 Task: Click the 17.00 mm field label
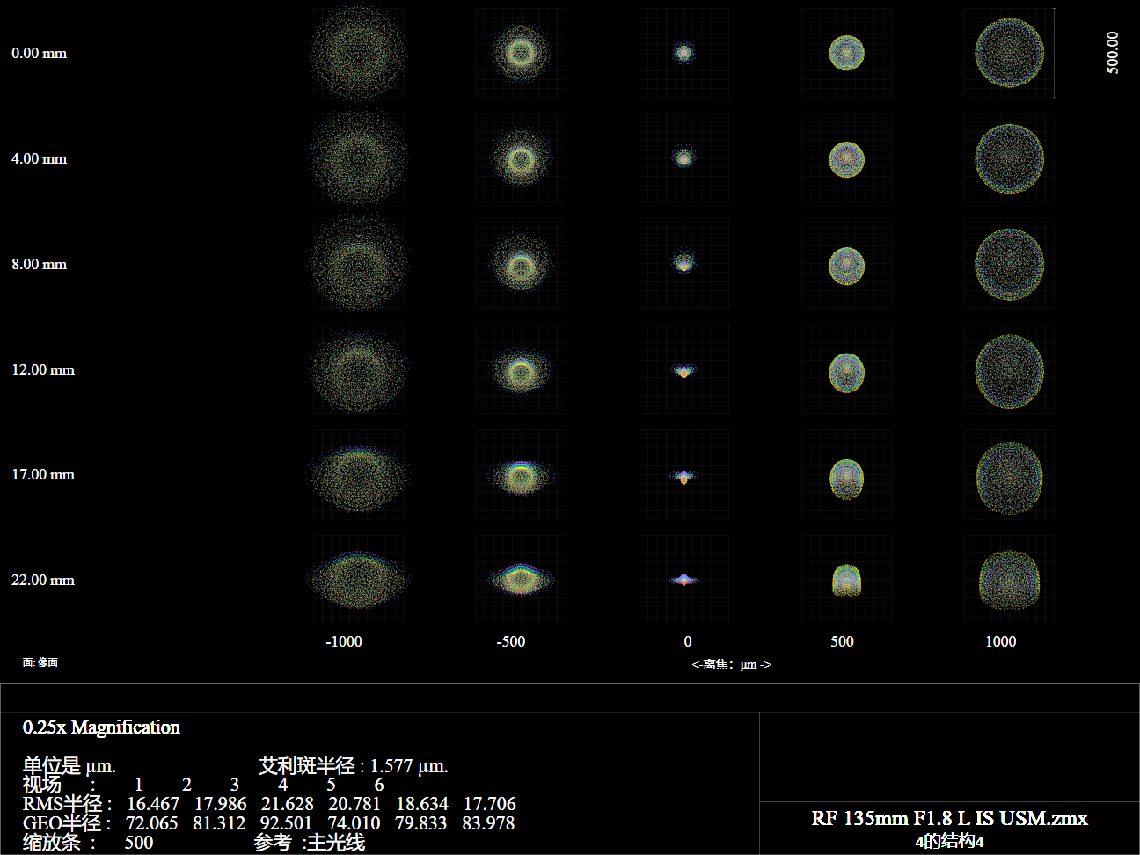43,474
